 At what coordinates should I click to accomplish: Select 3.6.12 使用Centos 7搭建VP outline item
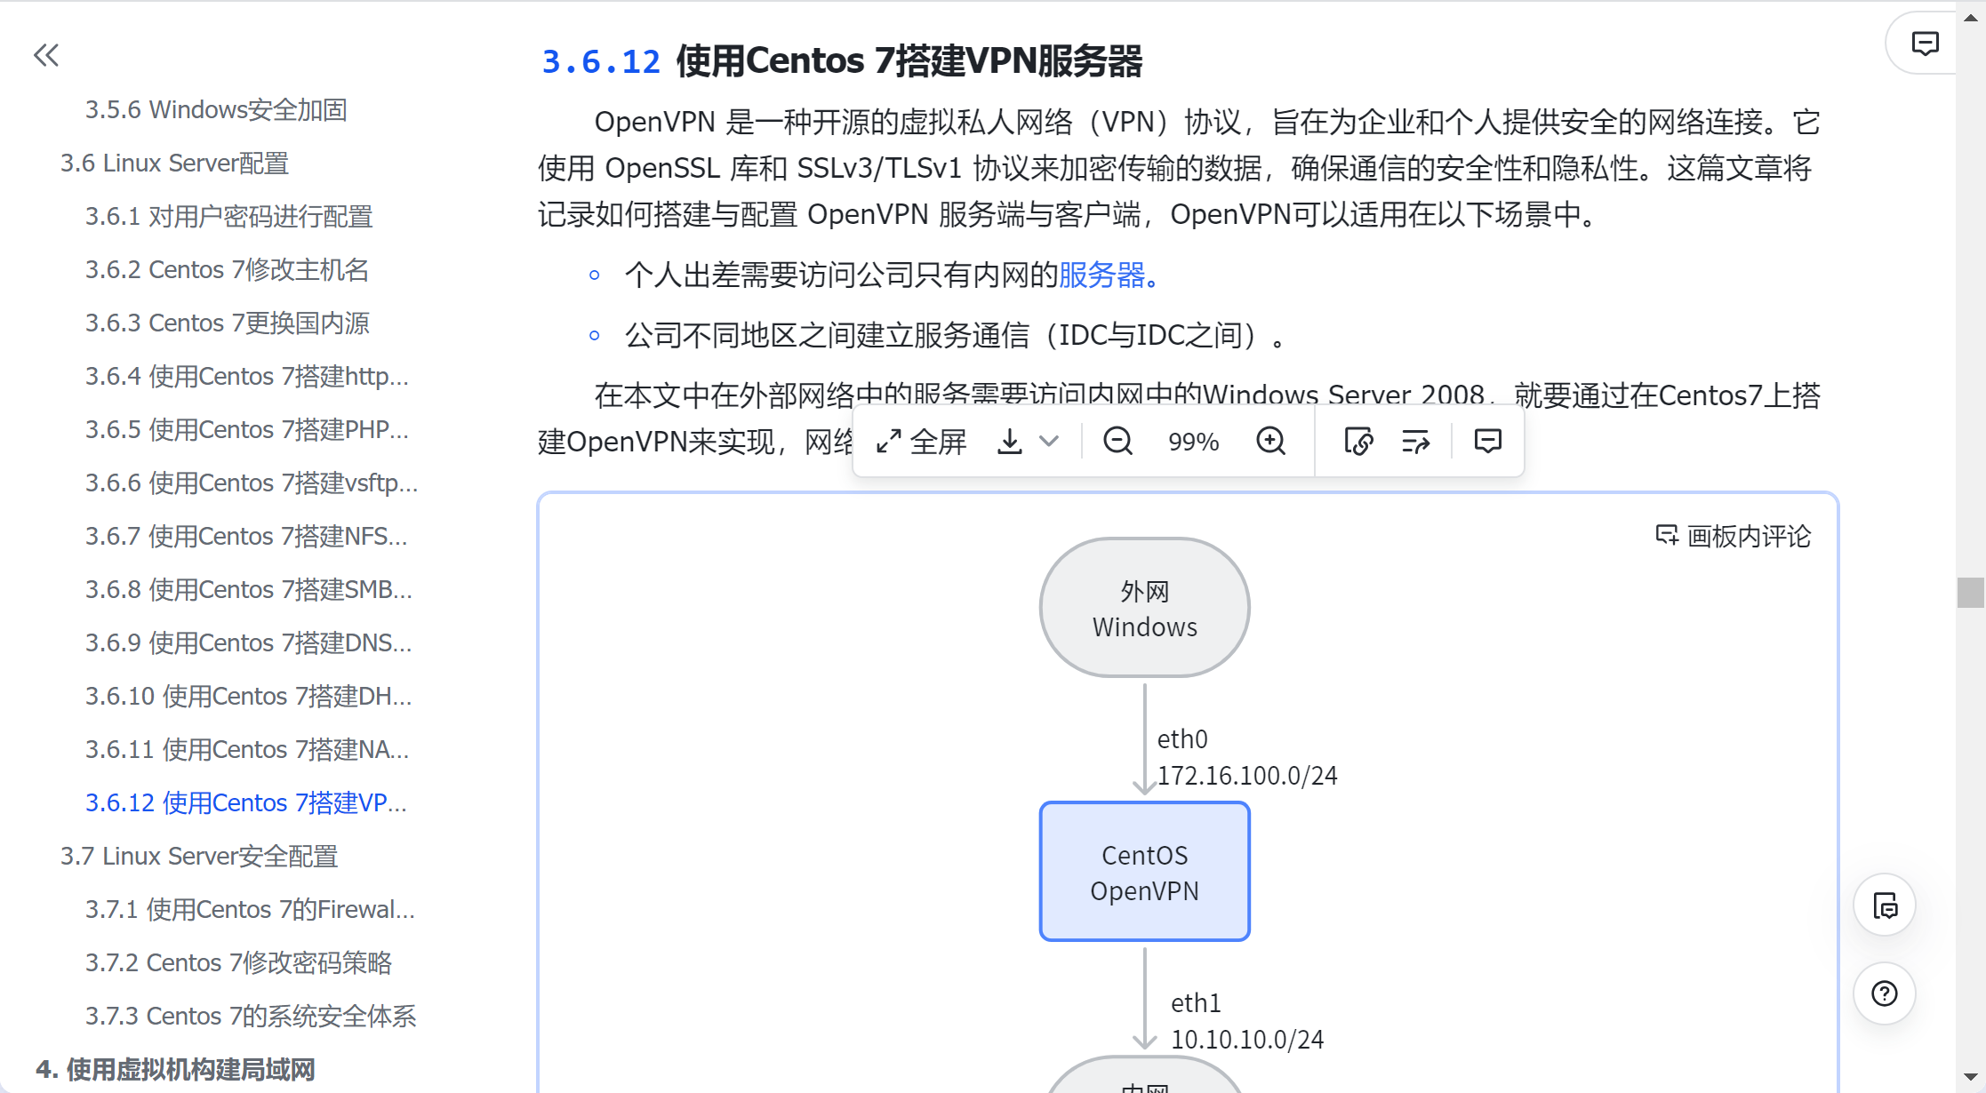tap(246, 802)
